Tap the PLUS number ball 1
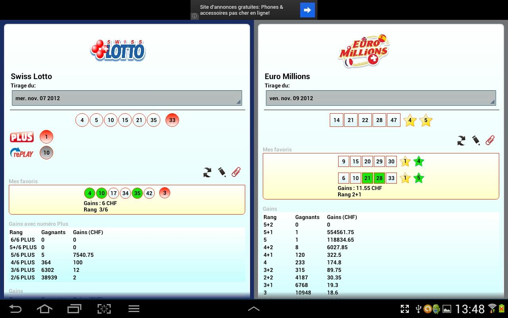 pos(46,137)
